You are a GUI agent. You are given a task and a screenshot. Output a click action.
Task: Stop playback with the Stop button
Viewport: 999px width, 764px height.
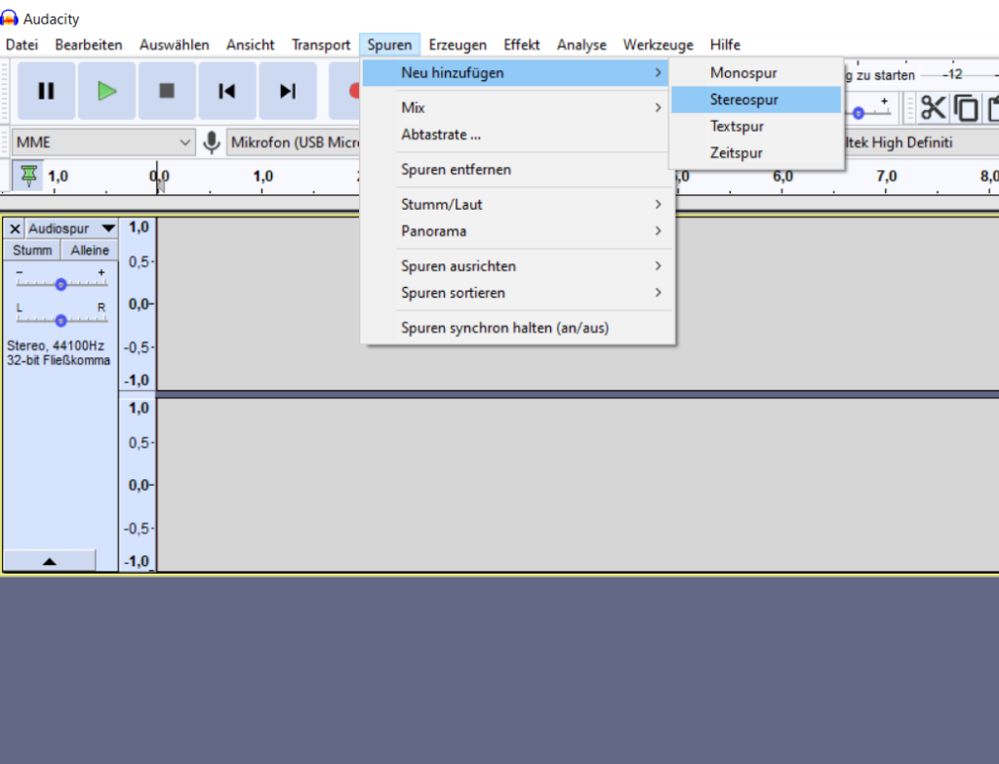166,91
